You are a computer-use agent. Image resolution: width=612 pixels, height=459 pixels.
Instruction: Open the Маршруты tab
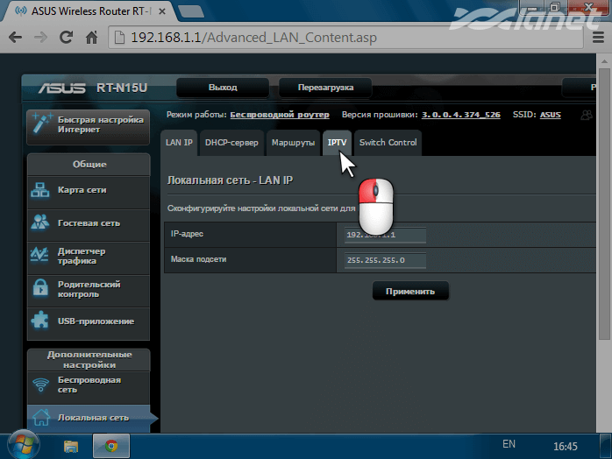coord(293,142)
